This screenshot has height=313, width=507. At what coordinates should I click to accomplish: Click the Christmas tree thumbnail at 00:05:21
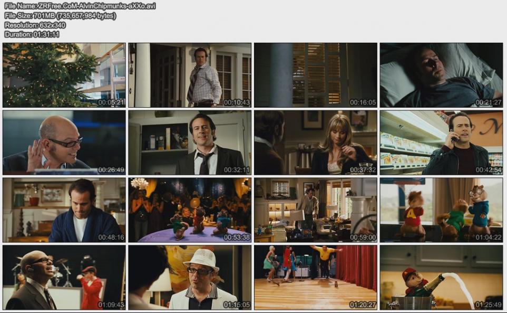[64, 75]
